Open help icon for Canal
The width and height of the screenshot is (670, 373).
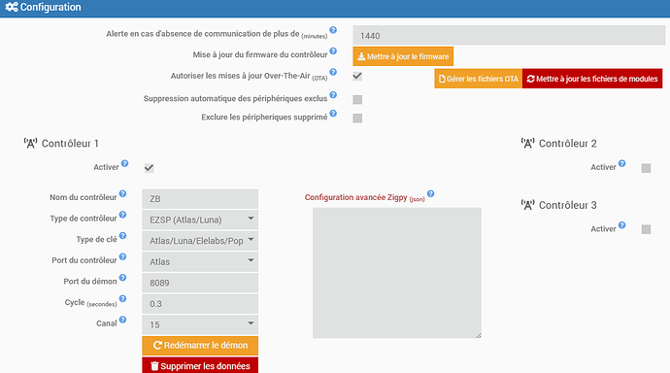point(122,320)
